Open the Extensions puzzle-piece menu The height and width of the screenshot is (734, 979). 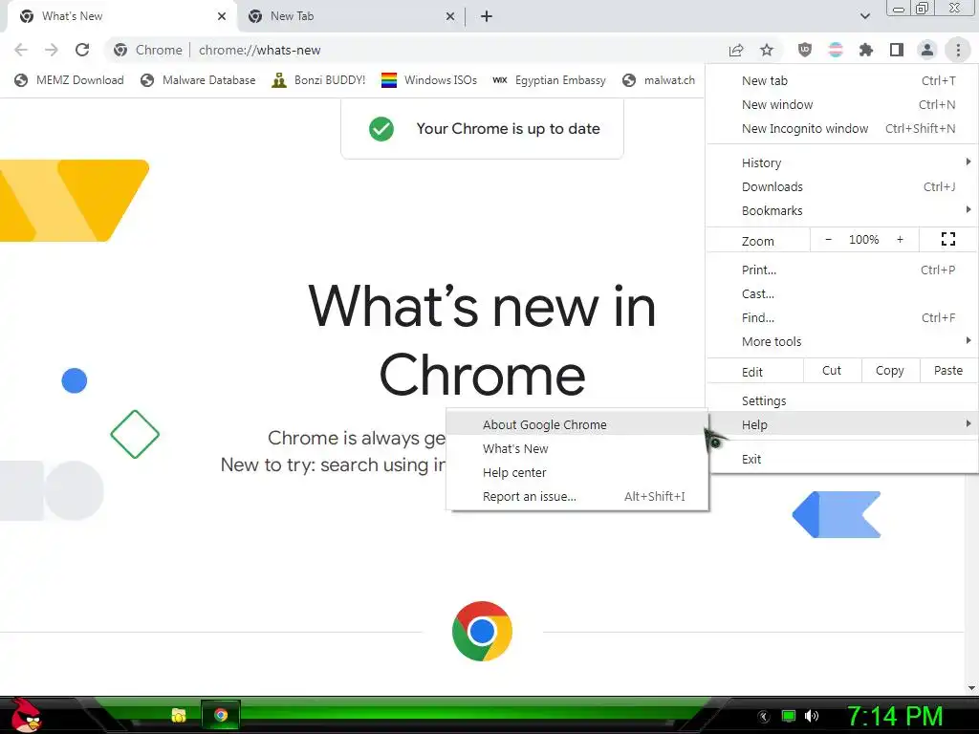click(x=866, y=50)
